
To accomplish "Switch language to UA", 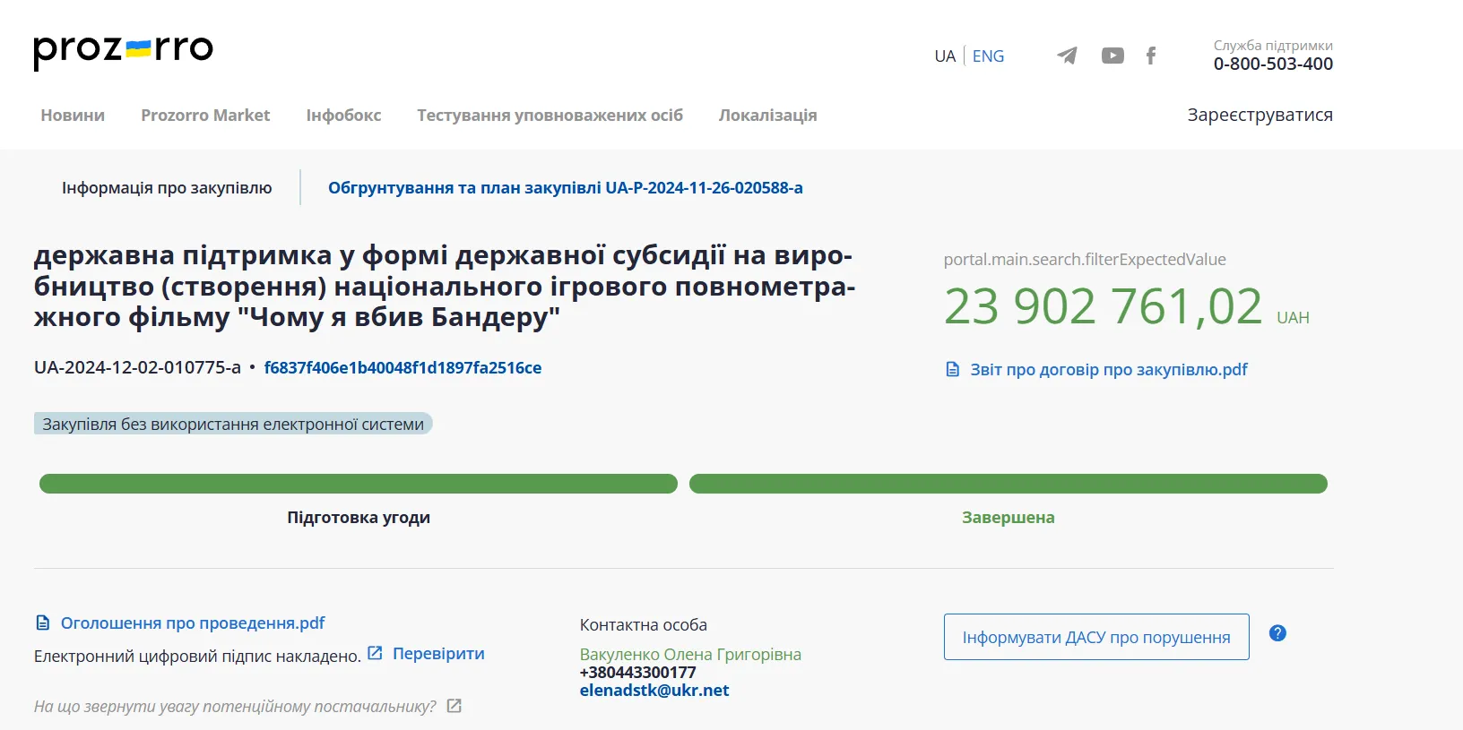I will point(945,56).
